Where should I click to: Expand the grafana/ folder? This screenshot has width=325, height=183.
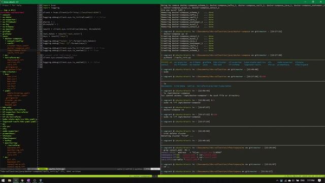pos(7,34)
